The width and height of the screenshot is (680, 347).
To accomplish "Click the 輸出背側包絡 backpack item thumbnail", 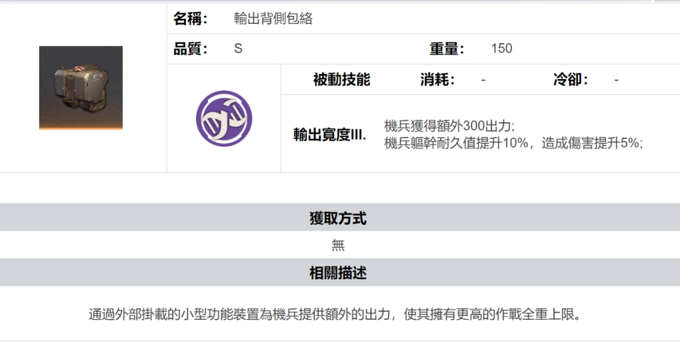I will click(80, 87).
